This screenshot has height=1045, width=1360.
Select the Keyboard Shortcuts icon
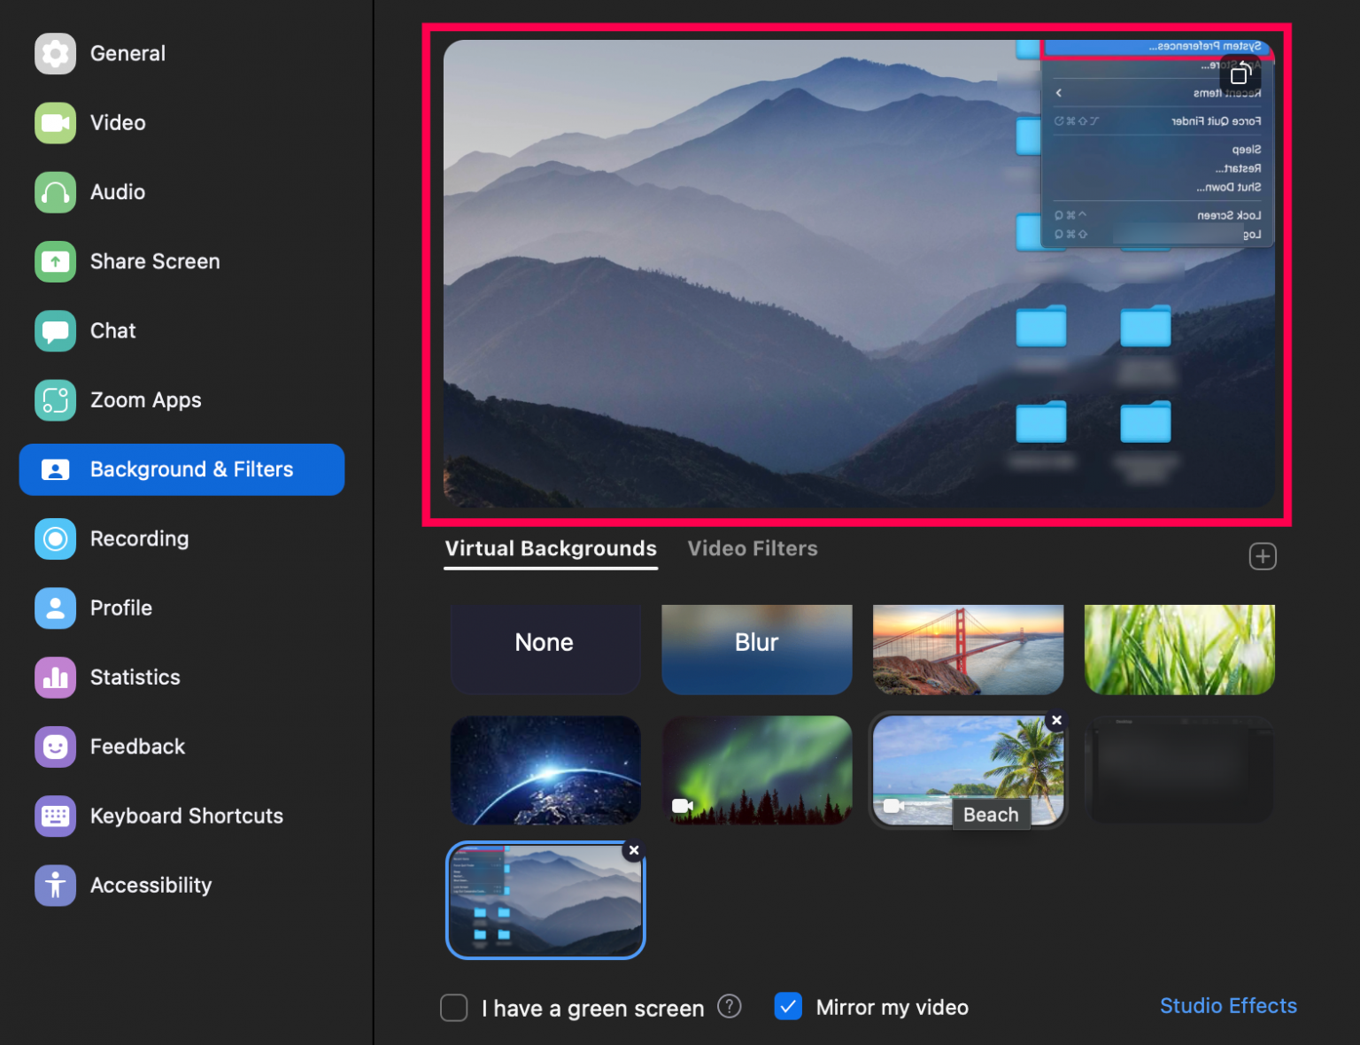[x=55, y=816]
